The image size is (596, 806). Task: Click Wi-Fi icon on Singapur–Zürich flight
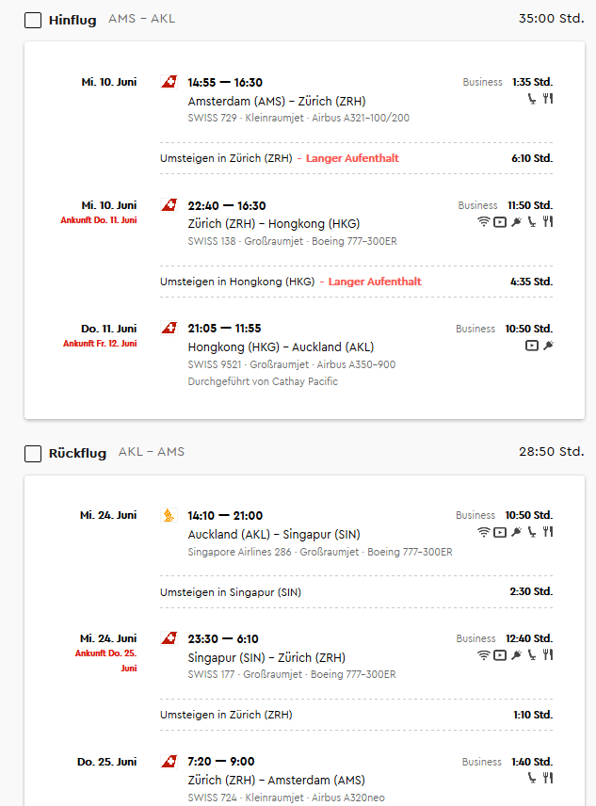click(x=483, y=655)
